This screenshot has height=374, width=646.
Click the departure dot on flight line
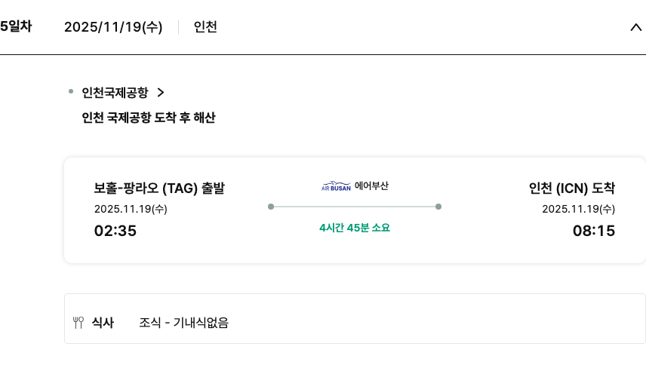(271, 206)
